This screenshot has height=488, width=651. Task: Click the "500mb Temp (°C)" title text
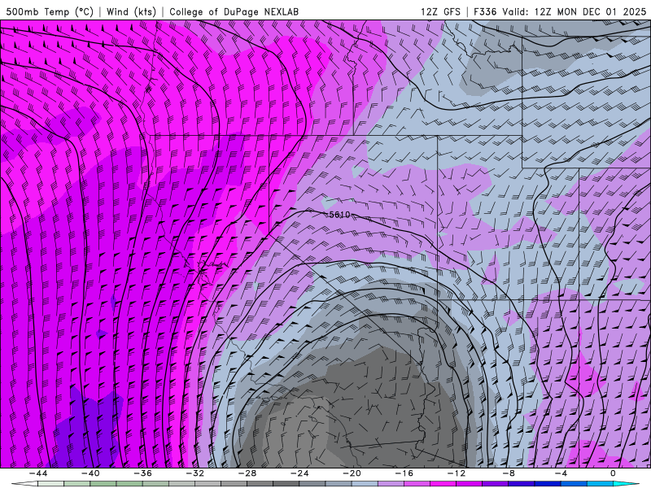tap(50, 11)
